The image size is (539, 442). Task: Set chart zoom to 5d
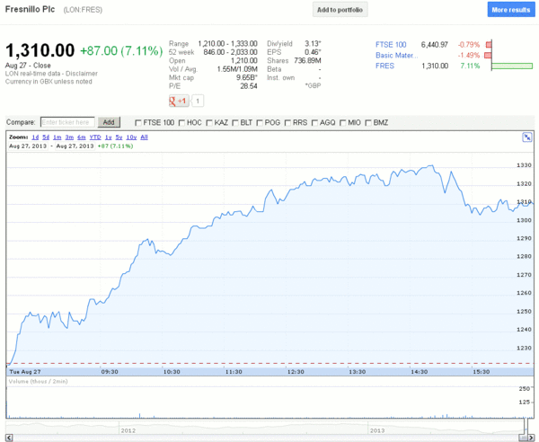(46, 137)
